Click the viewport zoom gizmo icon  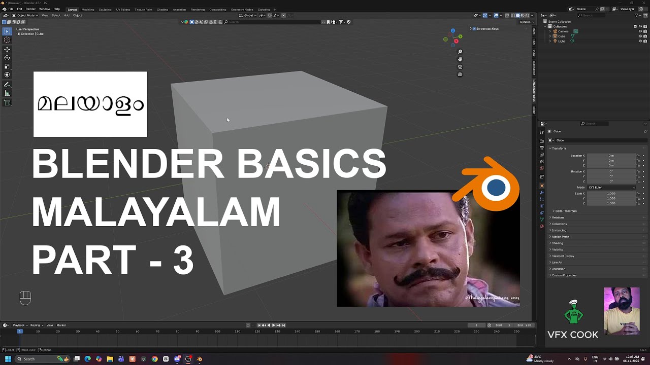[x=460, y=52]
